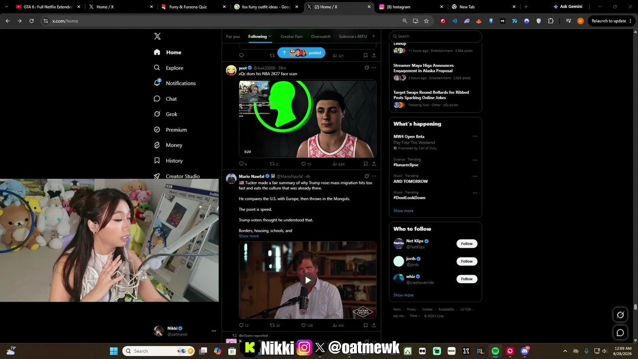The height and width of the screenshot is (359, 638).
Task: Repost yeet's xQc face scan post
Action: (x=273, y=164)
